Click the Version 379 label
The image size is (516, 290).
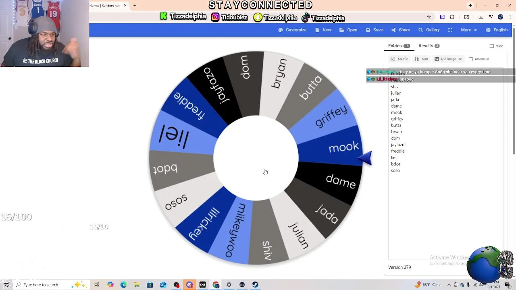pyautogui.click(x=399, y=267)
